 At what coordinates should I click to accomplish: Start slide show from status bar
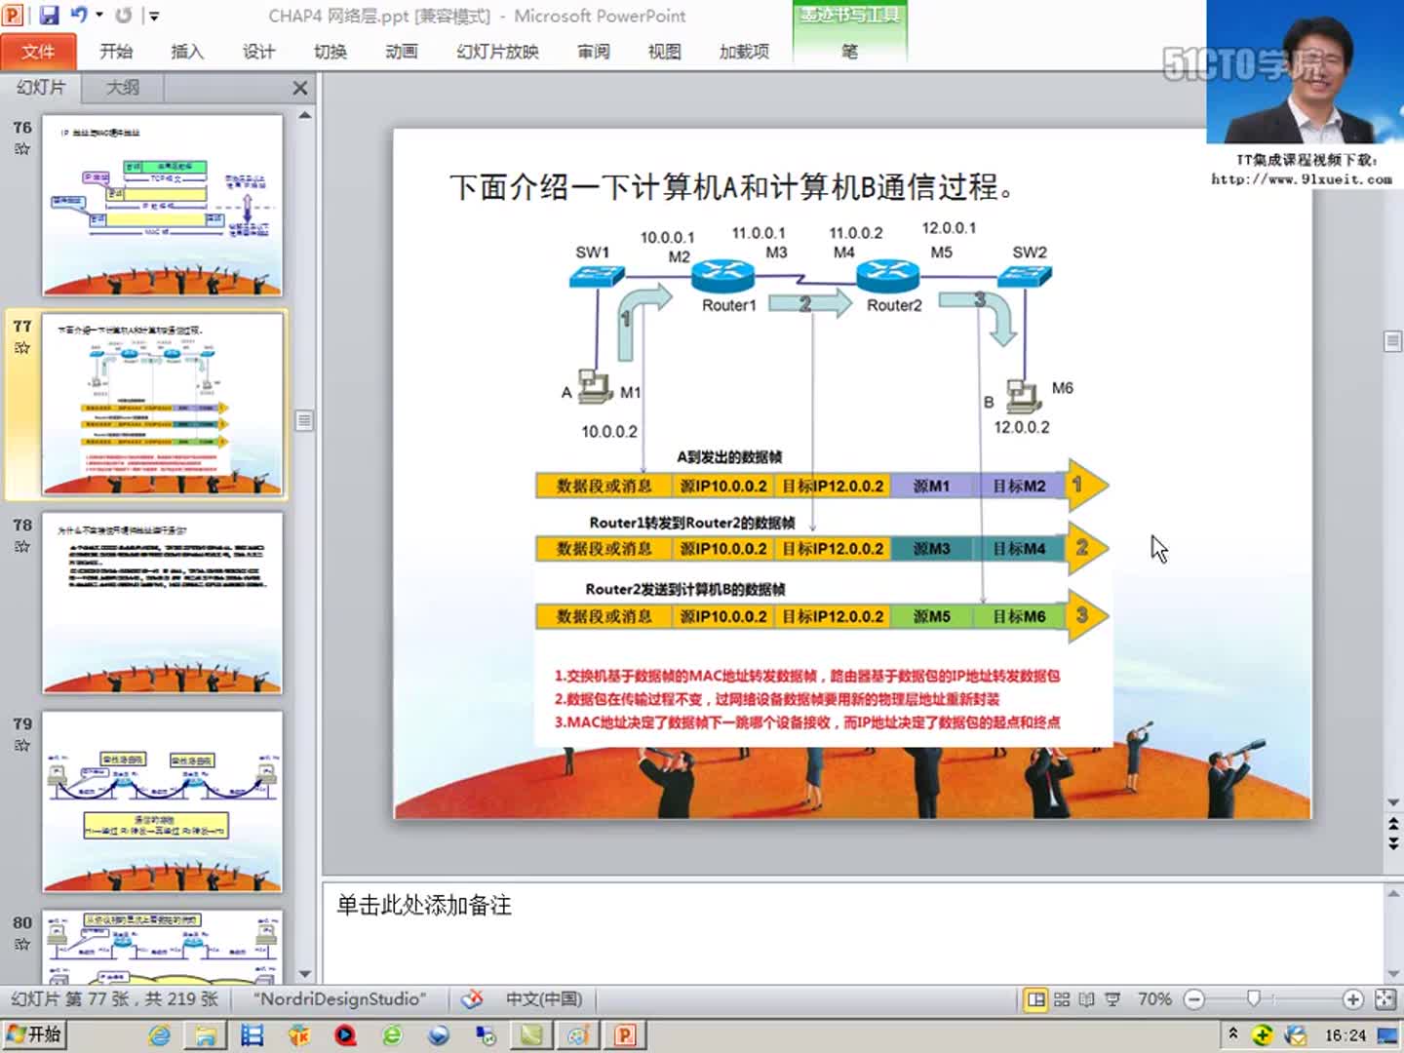point(1112,999)
